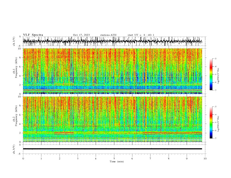231x178 pixels.
Task: Select the date "Oct. 17, 2023"
Action: coord(81,35)
